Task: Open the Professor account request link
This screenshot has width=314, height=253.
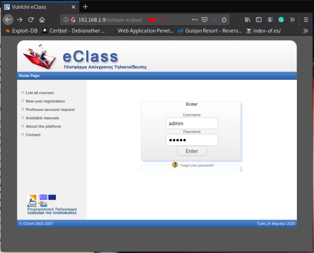Action: pyautogui.click(x=50, y=110)
